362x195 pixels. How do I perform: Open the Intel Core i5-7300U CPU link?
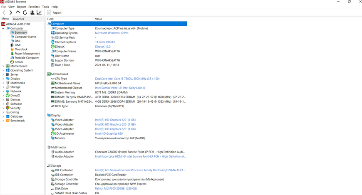(127, 79)
